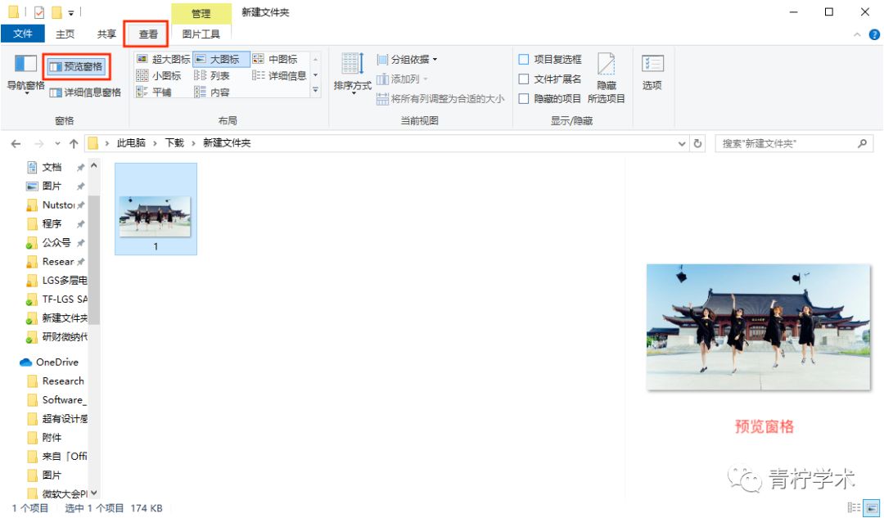
Task: Switch to the 主页 (Home) ribbon tab
Action: (x=65, y=34)
